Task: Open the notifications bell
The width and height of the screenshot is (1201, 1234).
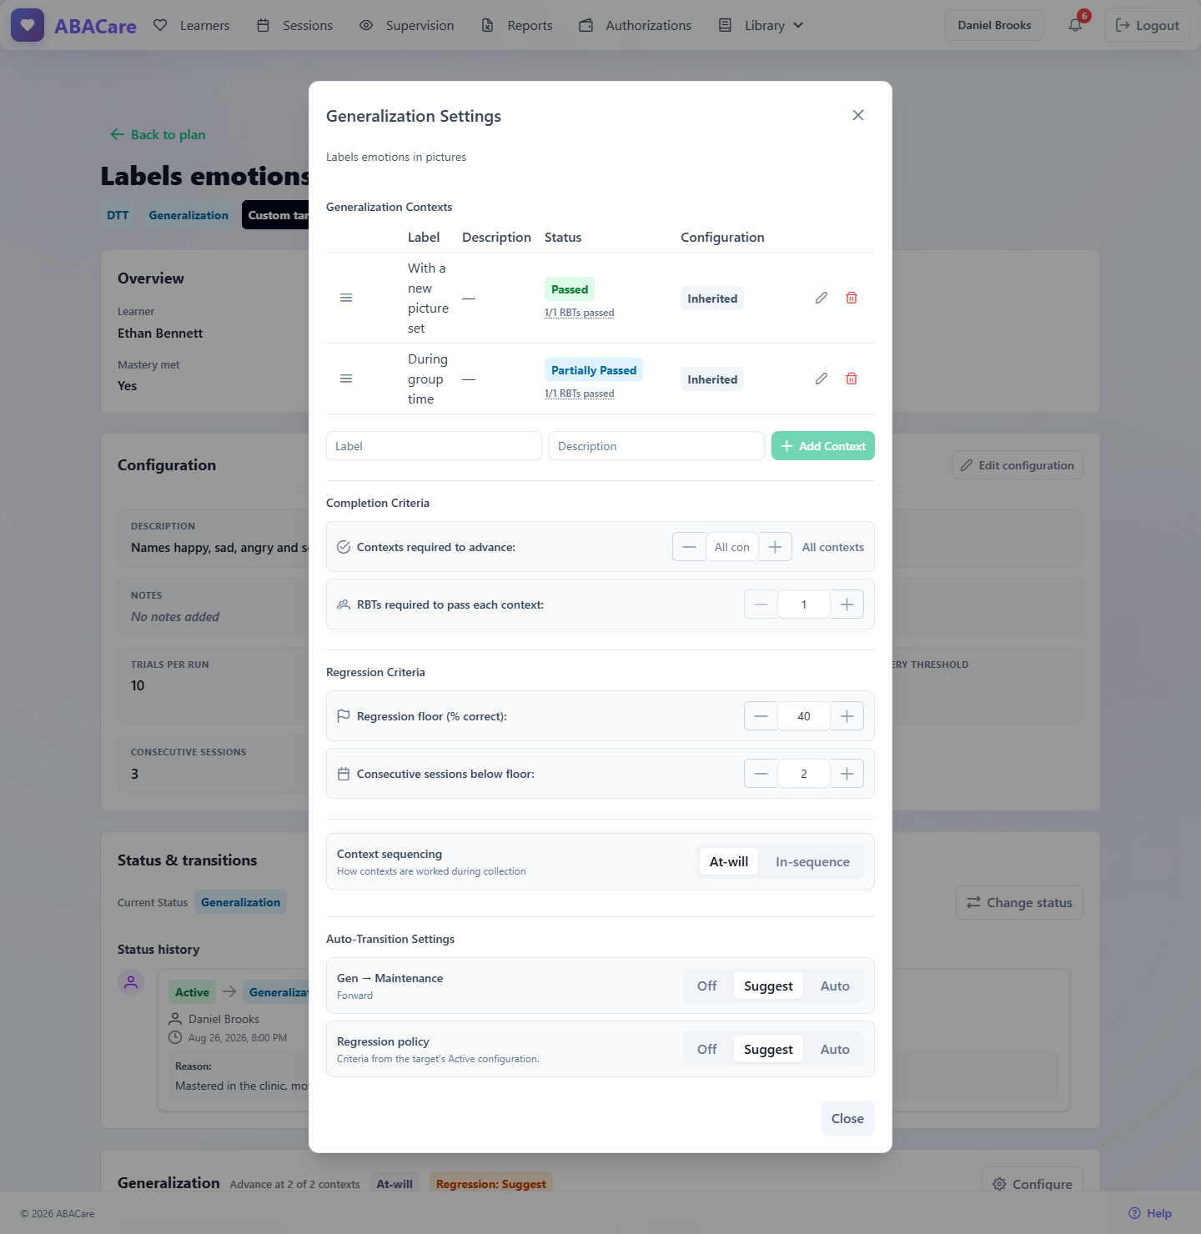Action: (1075, 25)
